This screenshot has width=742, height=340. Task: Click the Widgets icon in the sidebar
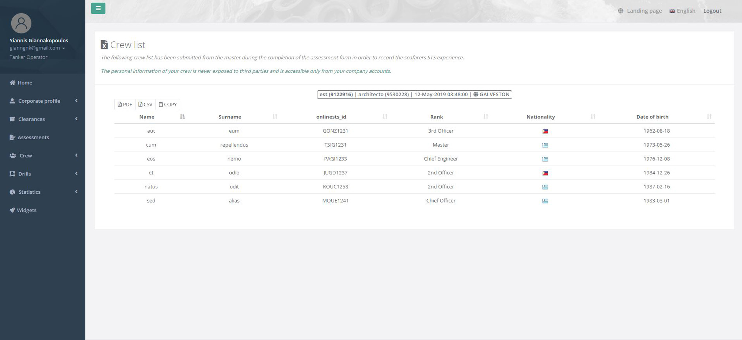coord(12,210)
